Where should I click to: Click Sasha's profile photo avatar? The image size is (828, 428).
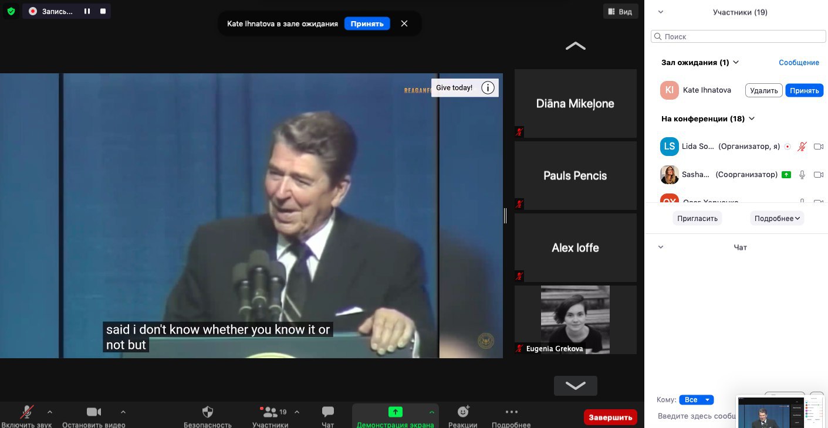pos(670,175)
